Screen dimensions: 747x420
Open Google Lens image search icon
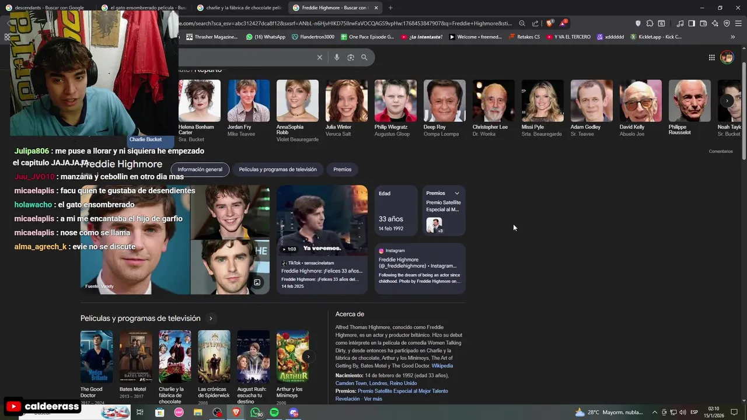tap(351, 57)
